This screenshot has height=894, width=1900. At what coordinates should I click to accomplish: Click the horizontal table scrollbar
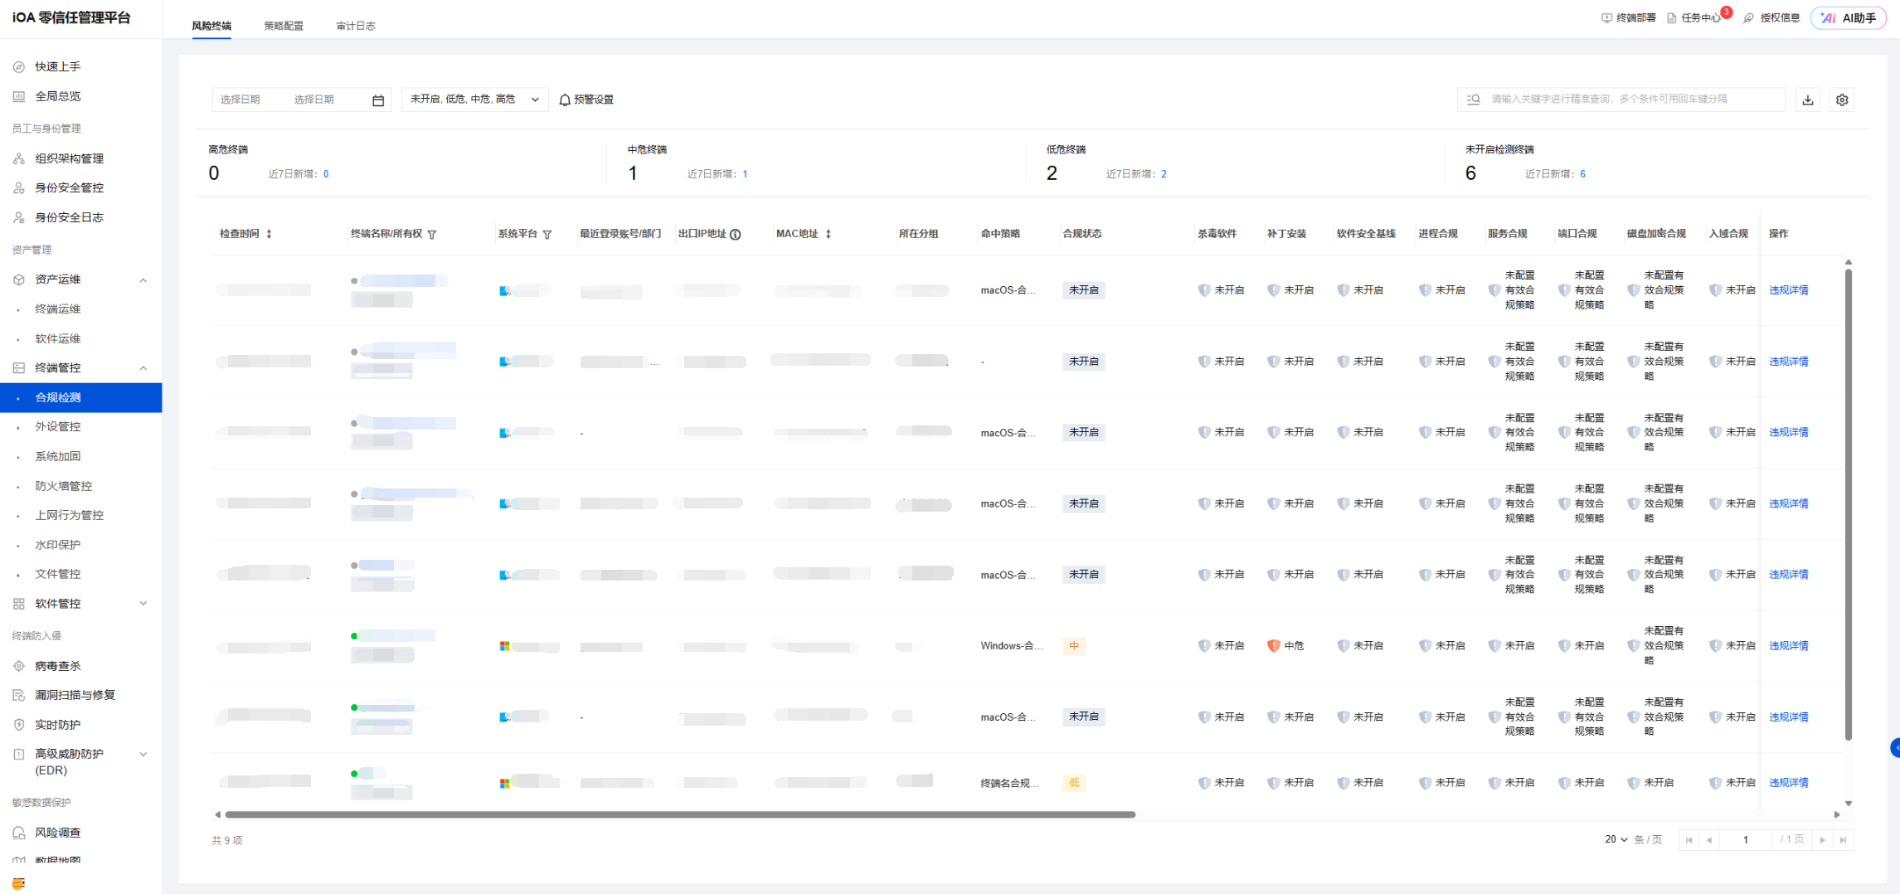coord(680,814)
